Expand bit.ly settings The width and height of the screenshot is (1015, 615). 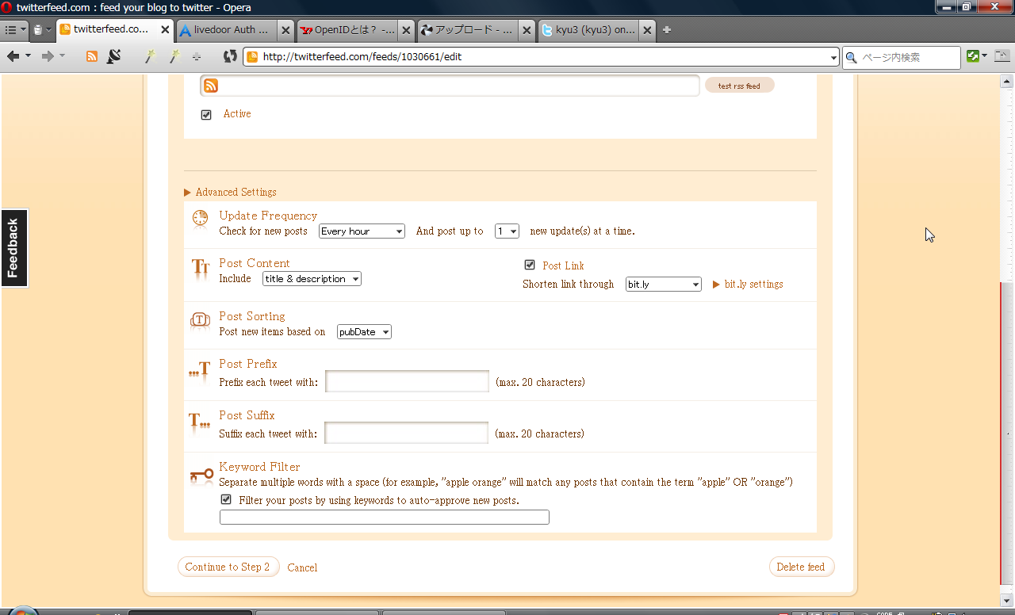coord(748,284)
